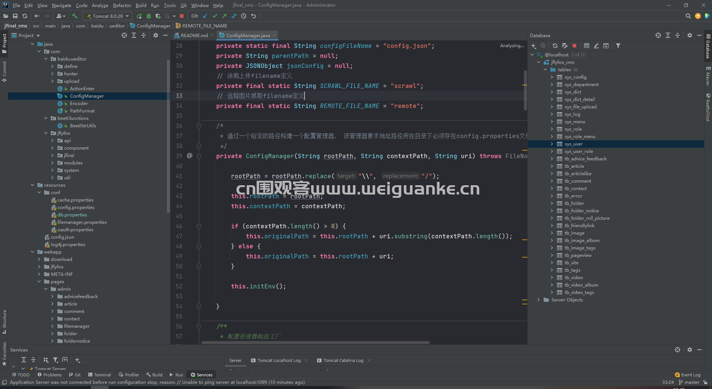The width and height of the screenshot is (712, 389).
Task: Collapse the tables folder in Database tree
Action: pos(545,70)
